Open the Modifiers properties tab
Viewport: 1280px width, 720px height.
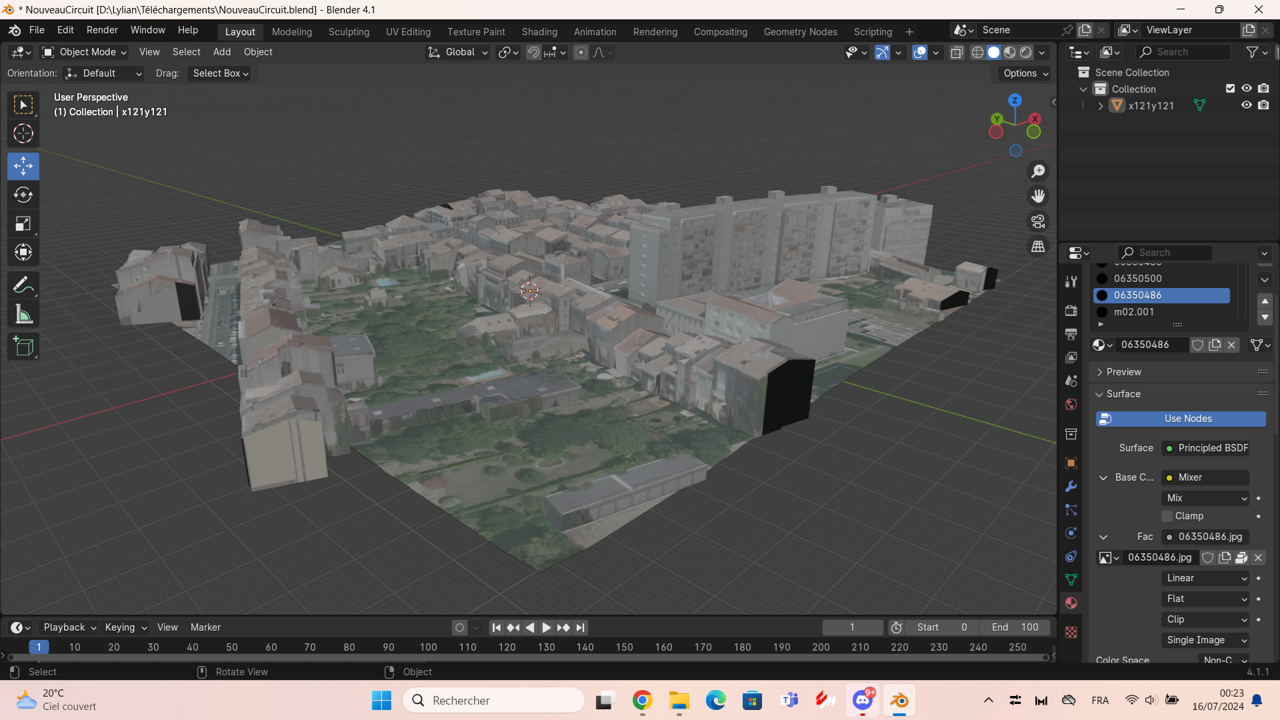click(x=1071, y=487)
